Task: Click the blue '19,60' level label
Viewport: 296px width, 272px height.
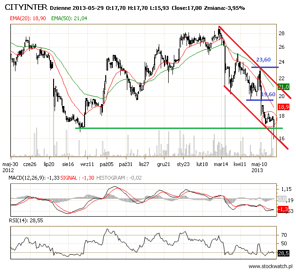Action: tap(268, 94)
